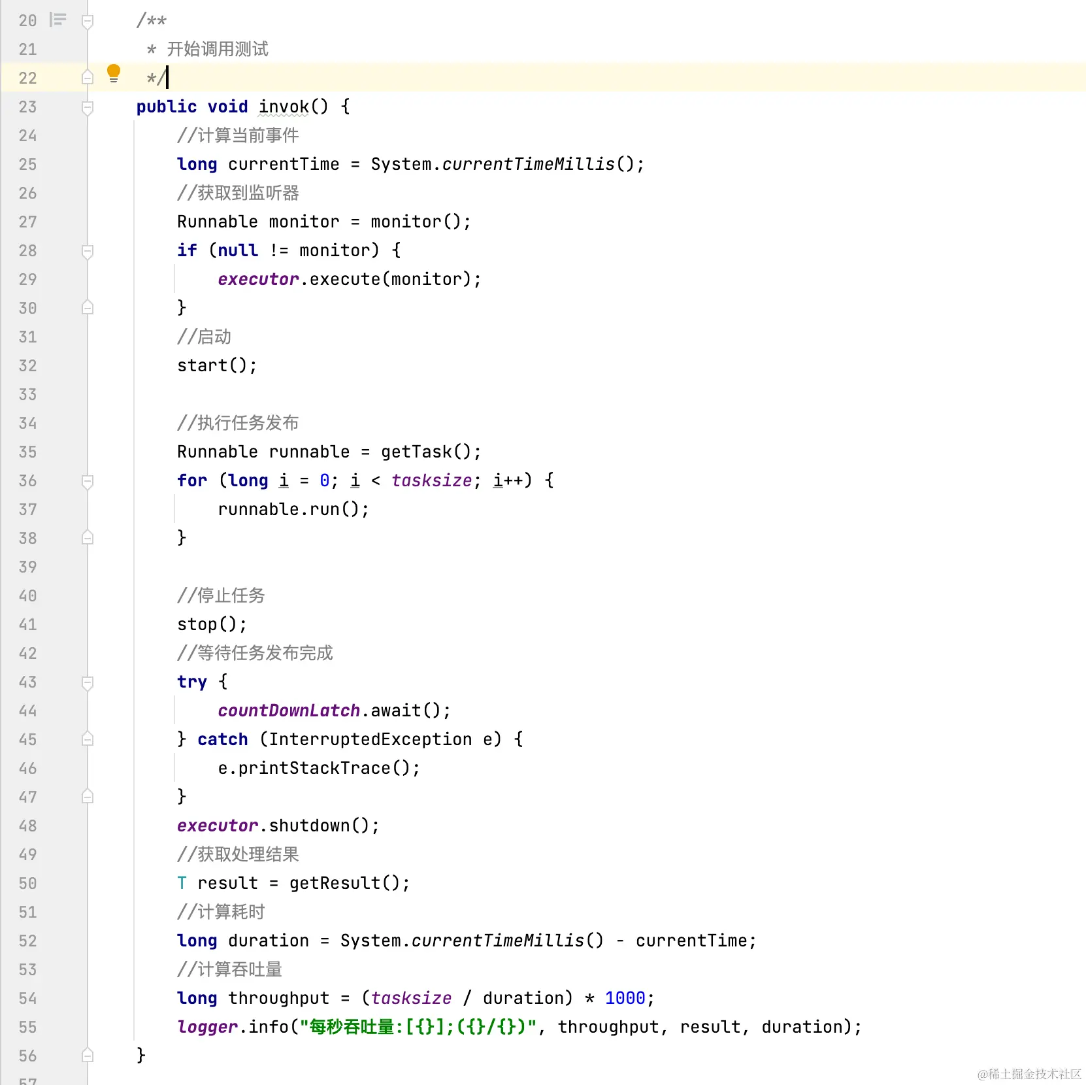Click the yellow lightbulb quick-fix icon
Screen dimensions: 1086x1085
[114, 73]
